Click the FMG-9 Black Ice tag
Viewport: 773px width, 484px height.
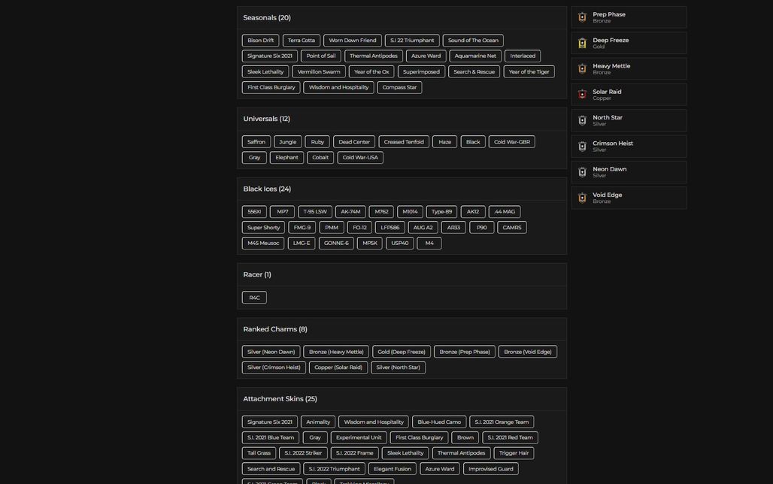[302, 228]
